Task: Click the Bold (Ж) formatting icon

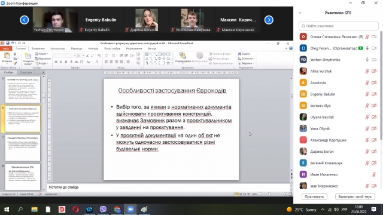Action: (x=56, y=62)
